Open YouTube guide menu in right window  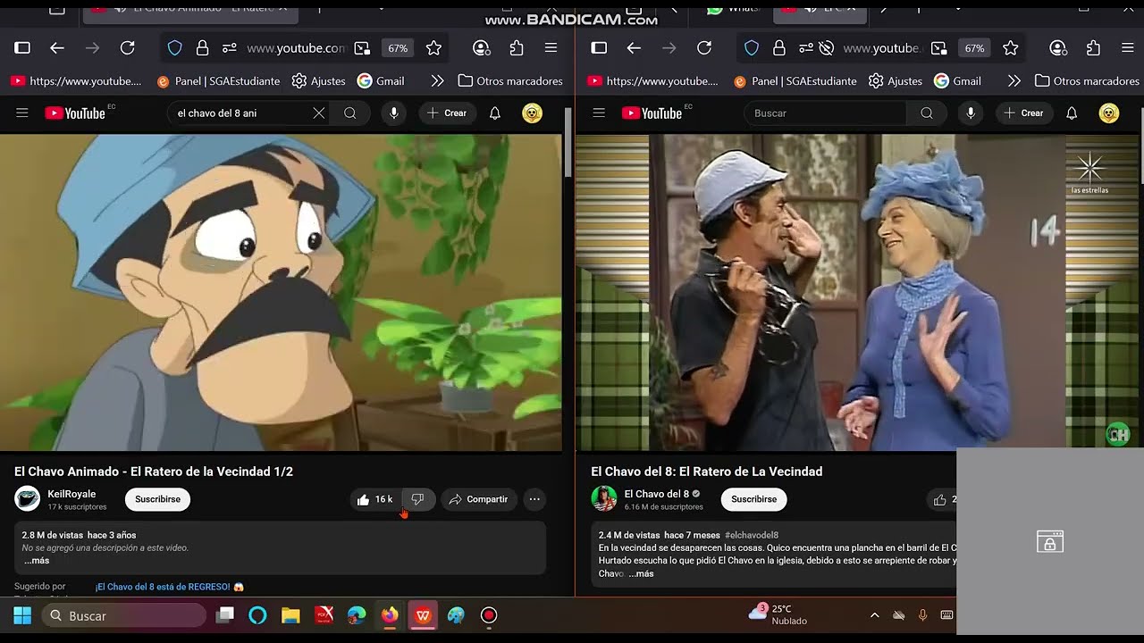point(599,113)
